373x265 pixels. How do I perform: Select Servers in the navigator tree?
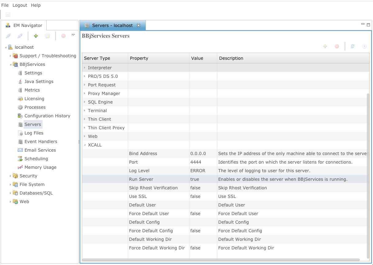tap(33, 124)
